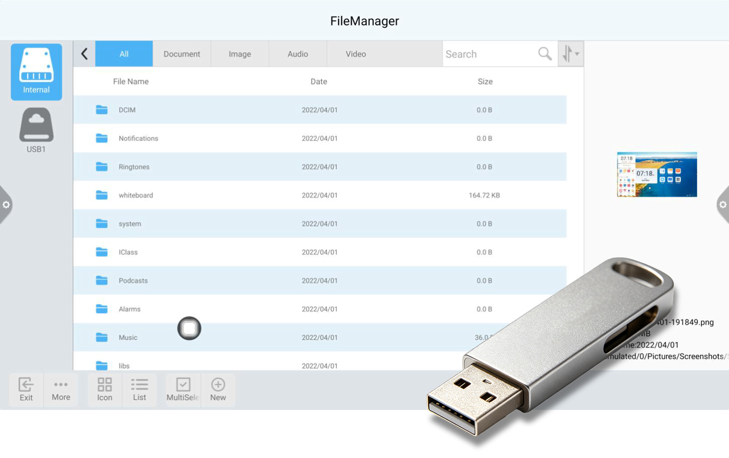729x458 pixels.
Task: Switch to List view
Action: (139, 390)
